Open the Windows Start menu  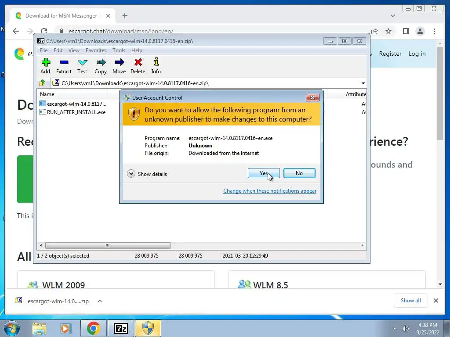[x=11, y=328]
